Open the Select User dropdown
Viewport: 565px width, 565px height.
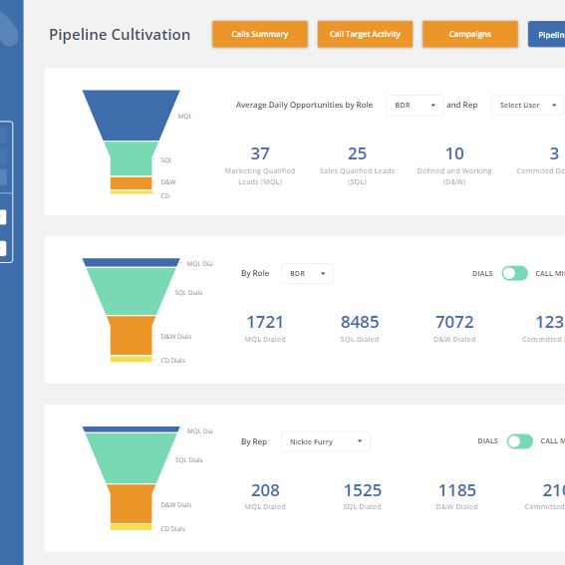[x=528, y=105]
